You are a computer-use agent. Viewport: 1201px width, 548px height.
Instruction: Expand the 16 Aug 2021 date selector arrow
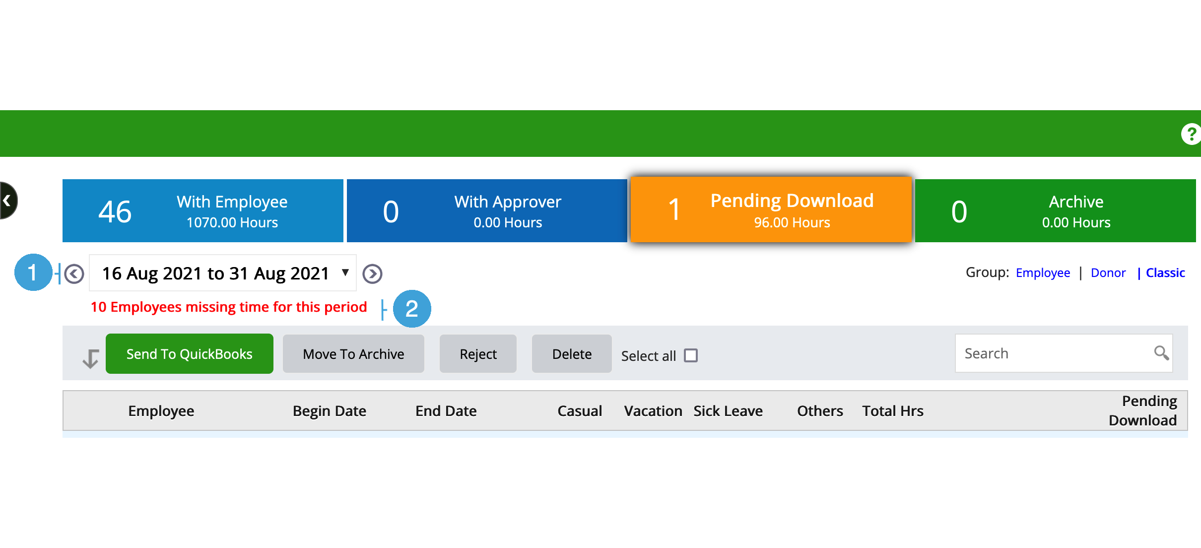[x=345, y=273]
